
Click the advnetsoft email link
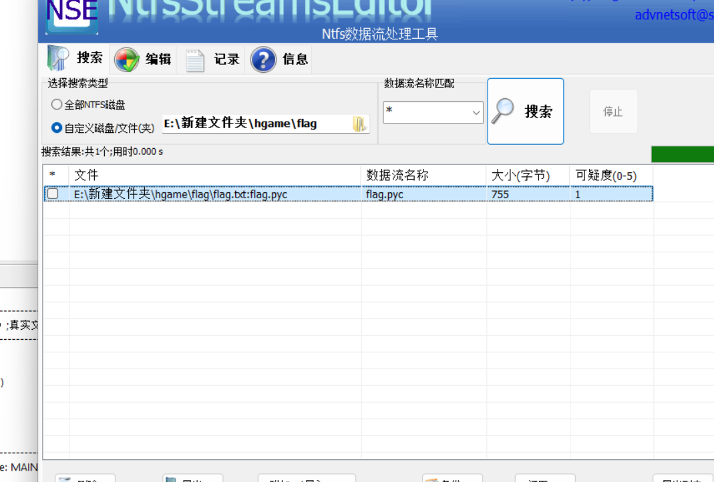(673, 15)
